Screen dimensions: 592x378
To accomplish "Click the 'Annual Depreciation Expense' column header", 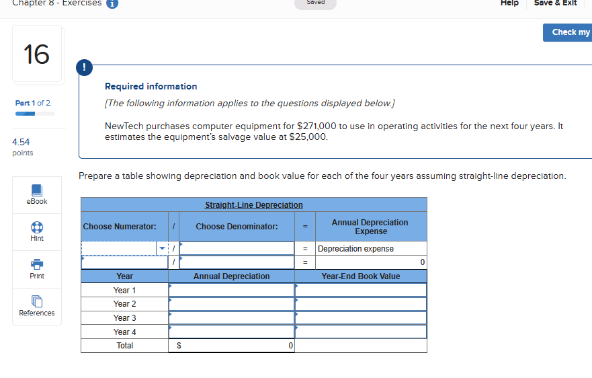I will (370, 227).
